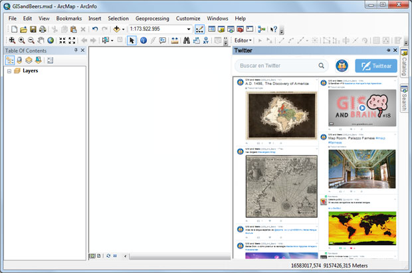Open the Find binoculars tool

(187, 41)
